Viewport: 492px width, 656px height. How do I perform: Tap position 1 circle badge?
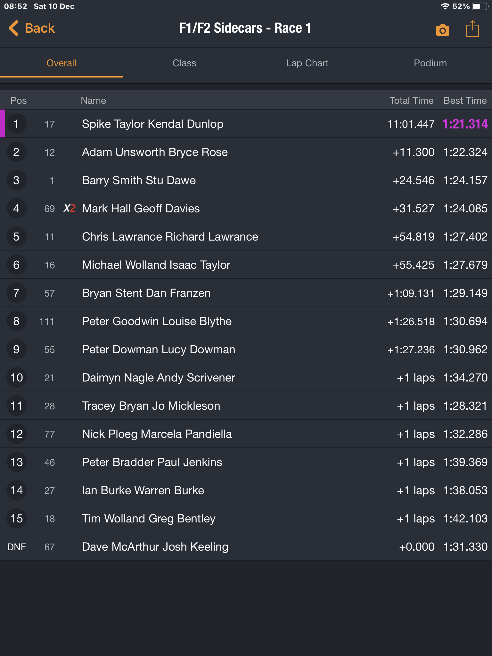pyautogui.click(x=16, y=124)
